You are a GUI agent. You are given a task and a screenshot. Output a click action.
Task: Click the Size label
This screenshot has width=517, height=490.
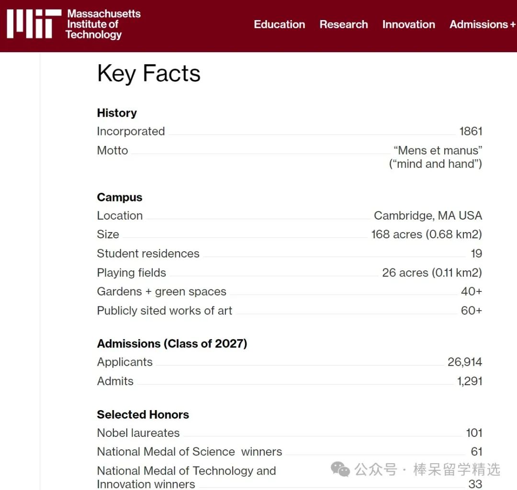[108, 234]
